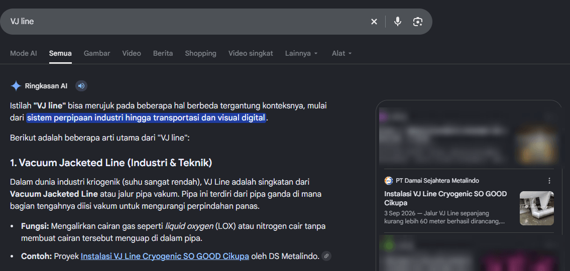Open the Video results tab
The width and height of the screenshot is (570, 271).
click(x=132, y=53)
